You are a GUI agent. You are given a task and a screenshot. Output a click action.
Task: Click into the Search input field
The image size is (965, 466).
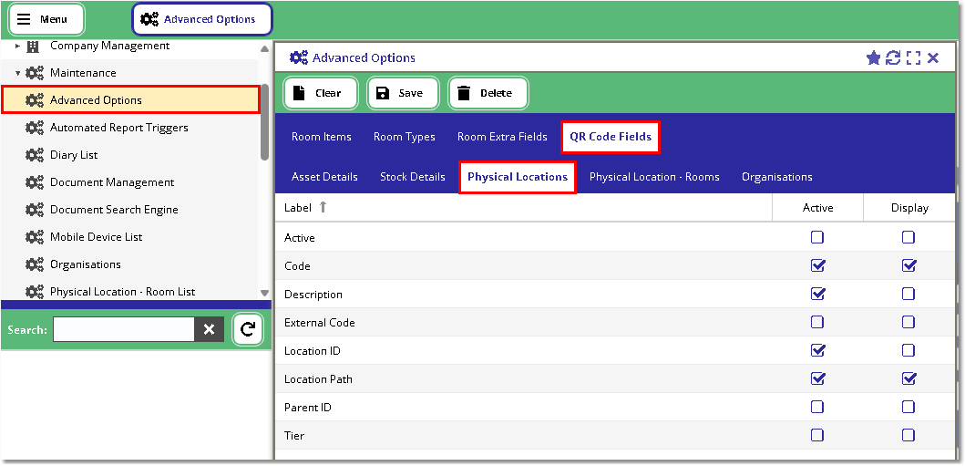pyautogui.click(x=123, y=330)
